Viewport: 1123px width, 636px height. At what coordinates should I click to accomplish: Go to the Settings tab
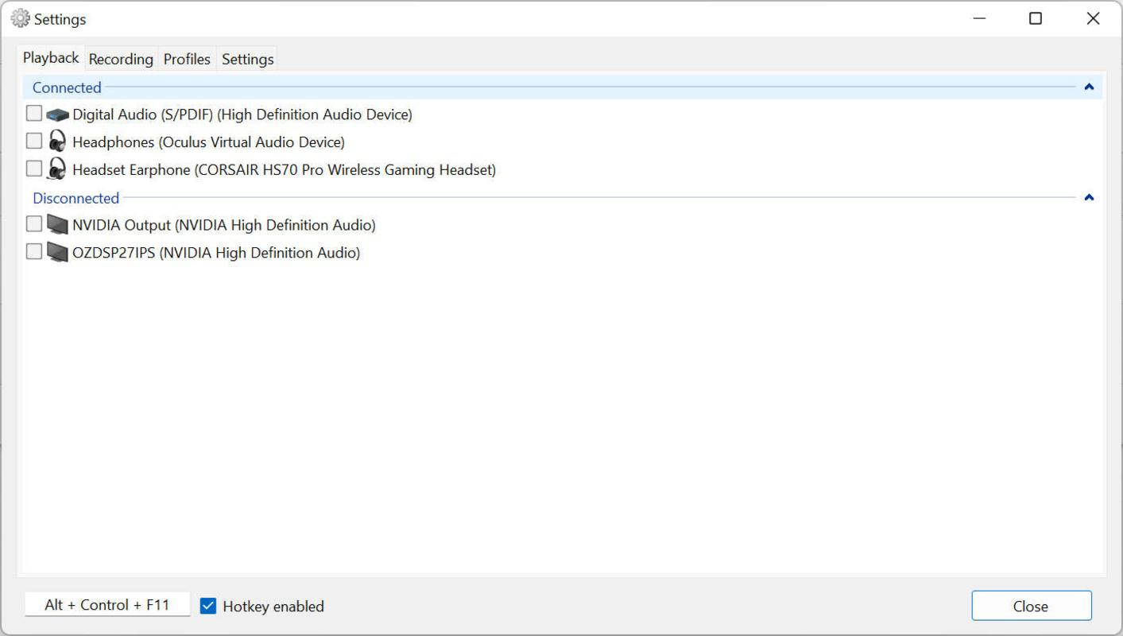tap(247, 60)
